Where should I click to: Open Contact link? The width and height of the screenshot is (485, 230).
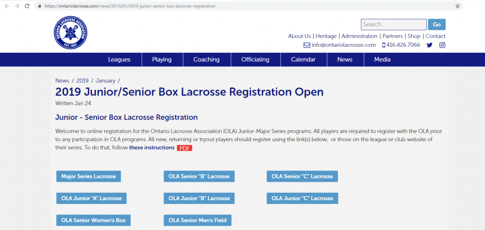click(436, 36)
